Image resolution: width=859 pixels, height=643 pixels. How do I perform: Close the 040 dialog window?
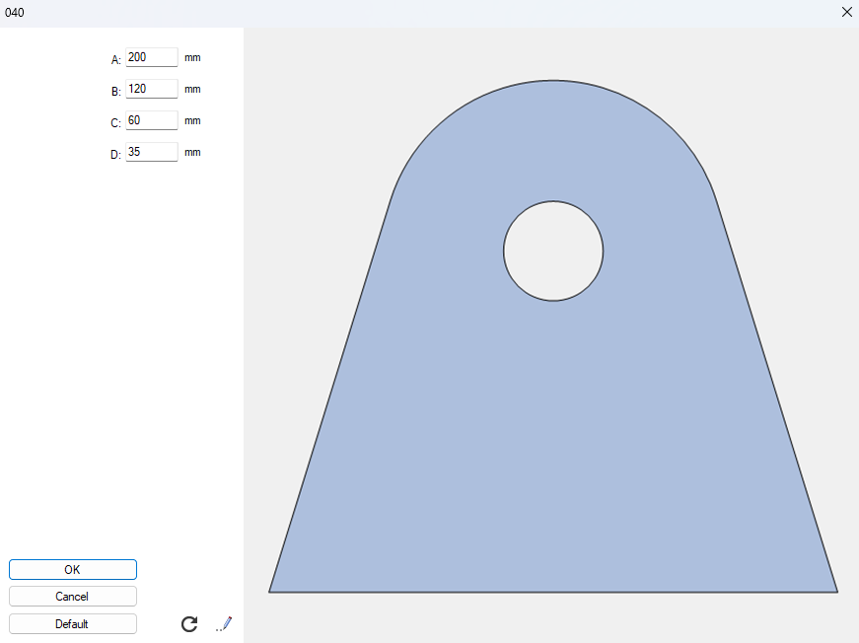846,12
